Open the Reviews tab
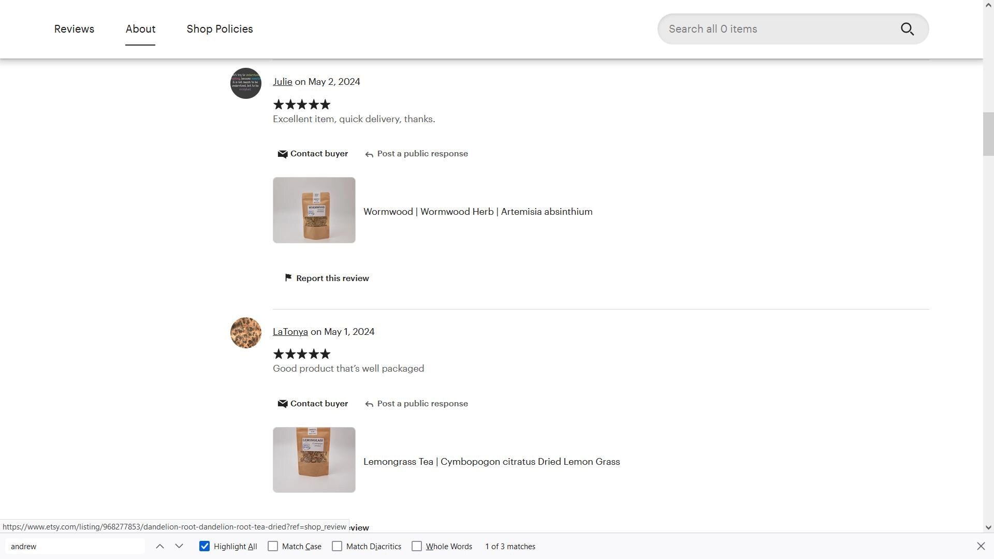 [x=74, y=29]
